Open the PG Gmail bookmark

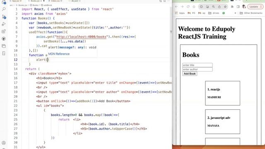tap(191, 13)
